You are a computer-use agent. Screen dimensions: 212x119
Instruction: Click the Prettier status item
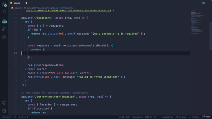coord(194,117)
